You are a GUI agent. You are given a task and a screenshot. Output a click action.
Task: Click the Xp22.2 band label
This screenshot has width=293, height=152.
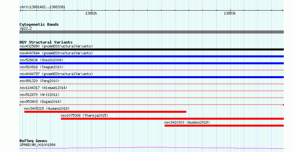click(25, 29)
